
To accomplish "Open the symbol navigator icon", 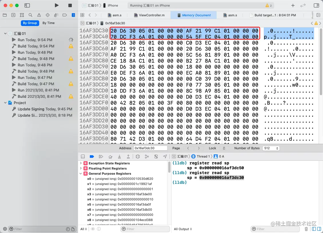I will [x=22, y=15].
